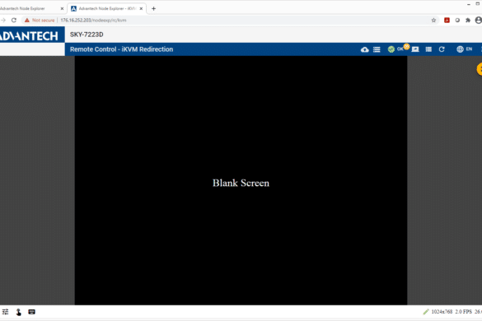Click Remote Control - iKVM Redirection heading
This screenshot has height=321, width=482.
pyautogui.click(x=121, y=49)
